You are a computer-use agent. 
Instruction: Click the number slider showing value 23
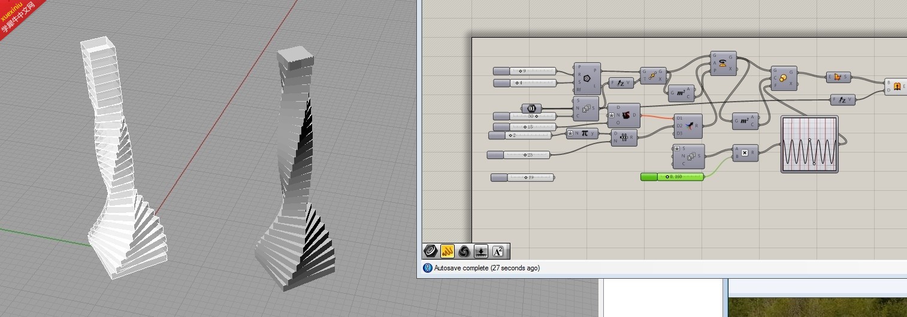[519, 155]
